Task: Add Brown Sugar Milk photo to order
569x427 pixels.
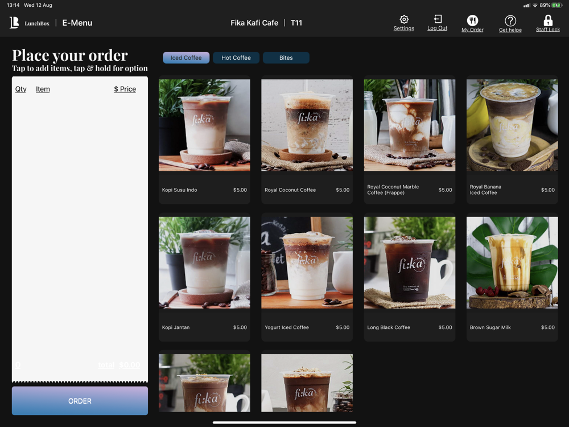Action: click(x=513, y=262)
